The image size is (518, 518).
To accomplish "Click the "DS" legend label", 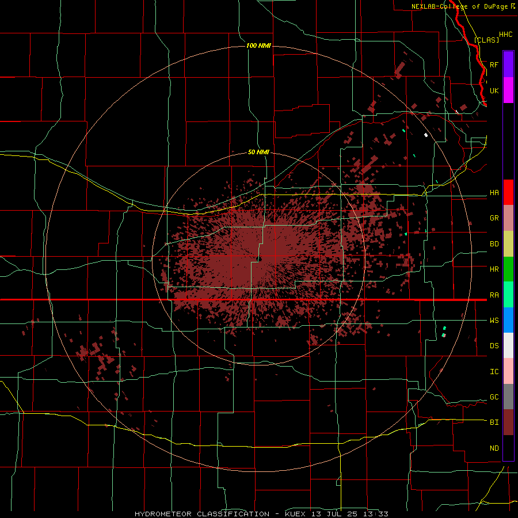I will (x=494, y=346).
